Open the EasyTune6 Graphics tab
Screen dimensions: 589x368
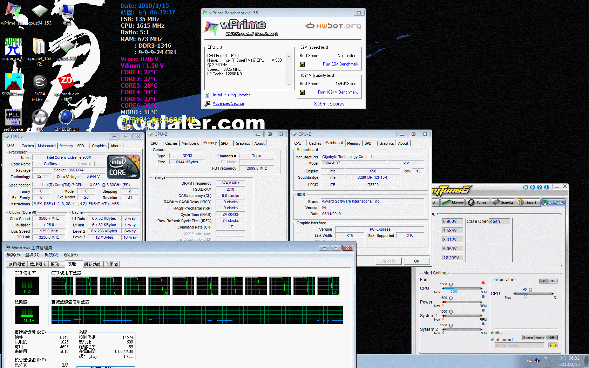point(503,202)
